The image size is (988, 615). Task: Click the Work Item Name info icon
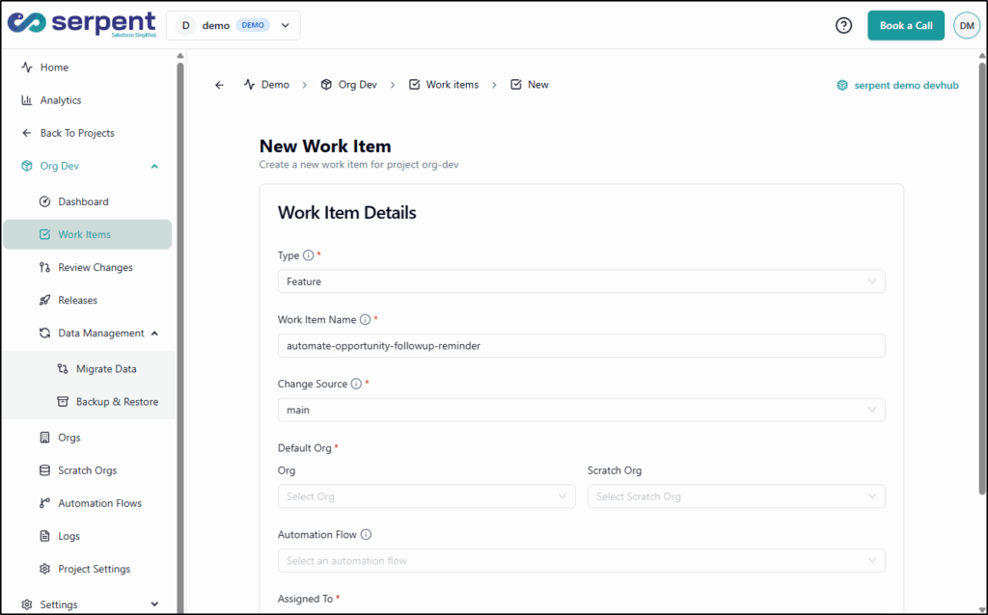365,320
